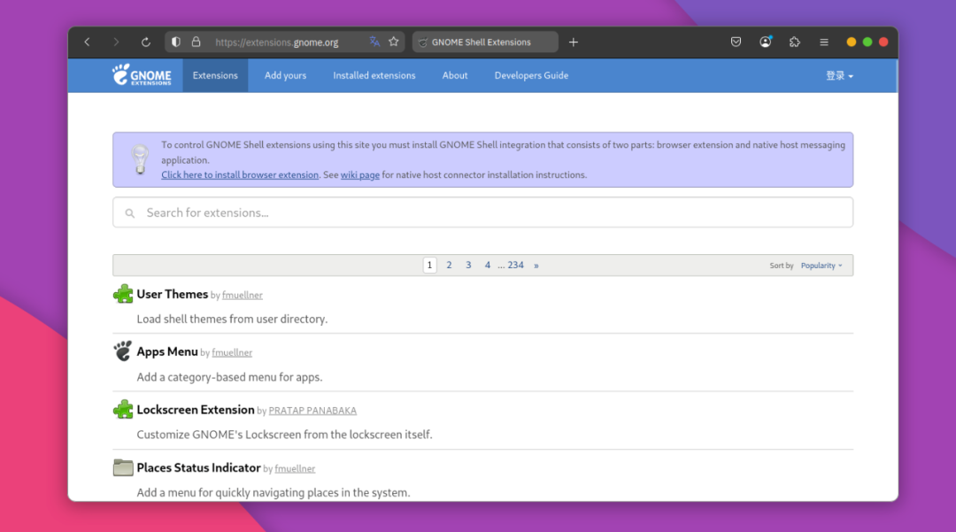The width and height of the screenshot is (956, 532).
Task: Reload the page with refresh icon
Action: pos(146,42)
